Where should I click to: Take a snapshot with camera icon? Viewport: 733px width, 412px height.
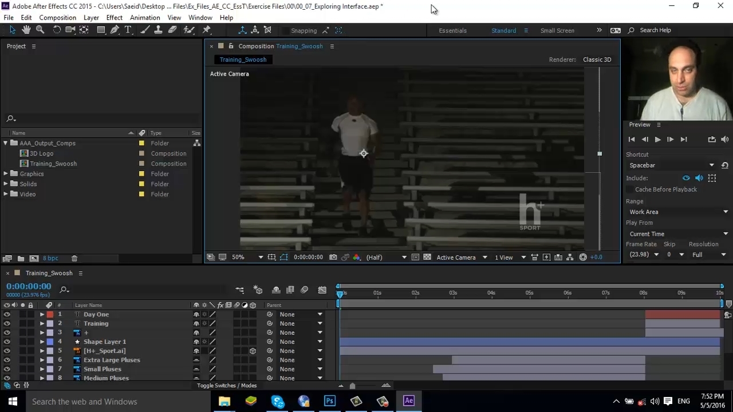[x=333, y=257]
